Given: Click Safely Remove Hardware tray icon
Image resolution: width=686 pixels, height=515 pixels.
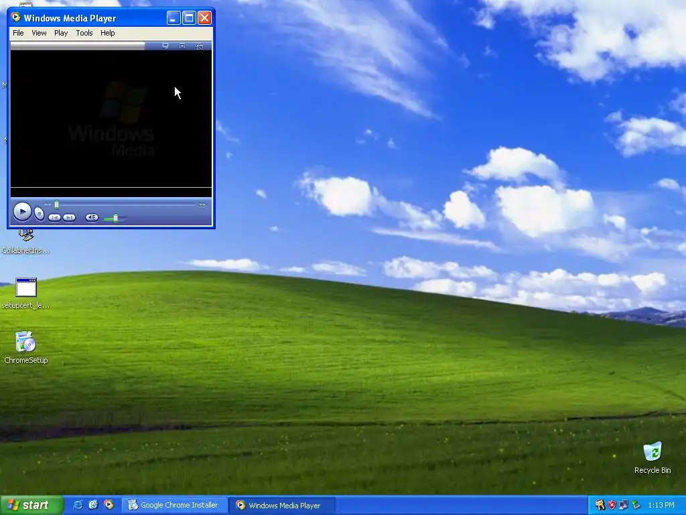Looking at the screenshot, I should 636,506.
